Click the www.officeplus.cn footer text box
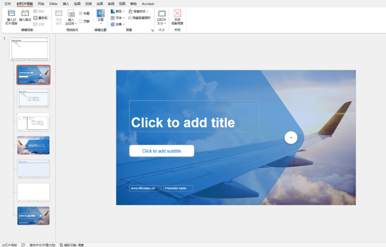This screenshot has width=386, height=247. coord(144,188)
